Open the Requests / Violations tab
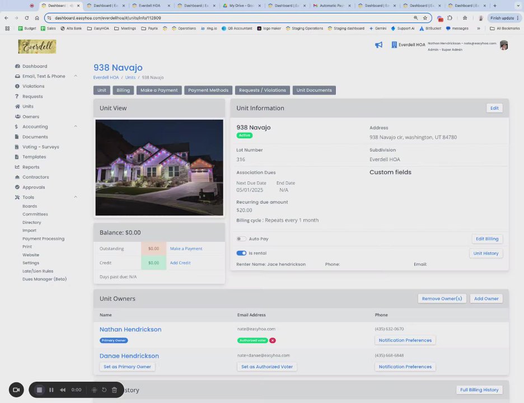524x403 pixels. point(263,90)
